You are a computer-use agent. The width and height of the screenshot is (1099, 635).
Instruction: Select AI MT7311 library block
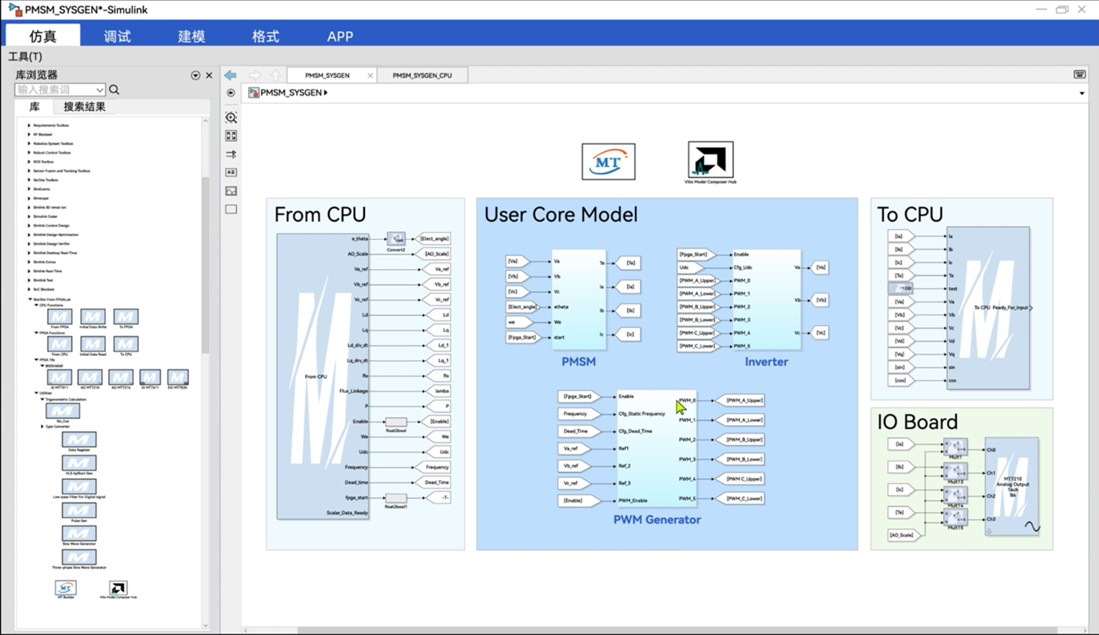coord(60,377)
